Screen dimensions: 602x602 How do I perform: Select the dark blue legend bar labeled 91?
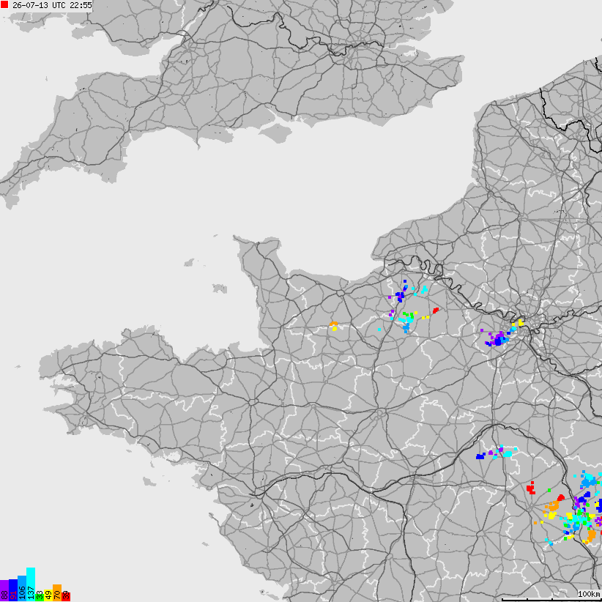point(13,590)
